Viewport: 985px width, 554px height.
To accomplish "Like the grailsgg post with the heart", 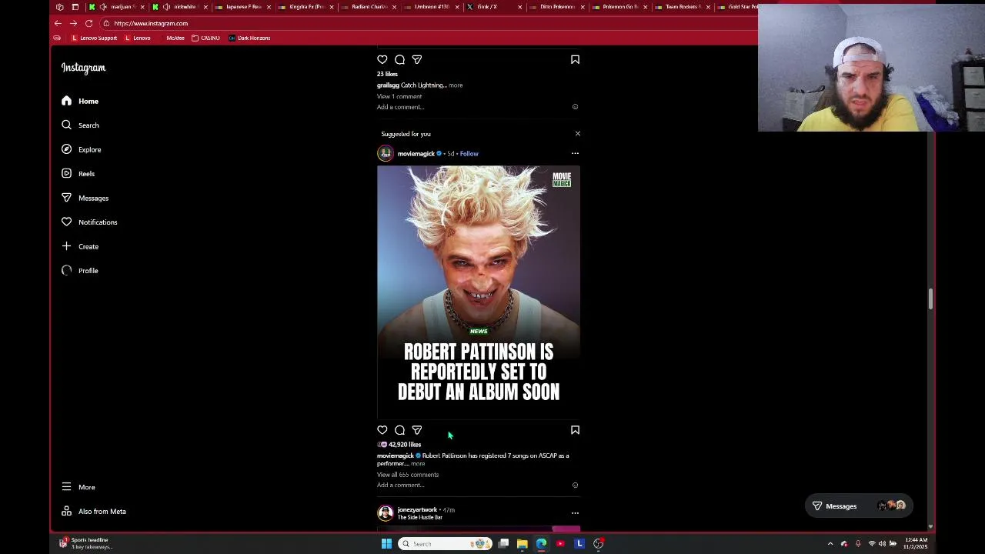I will click(x=382, y=59).
